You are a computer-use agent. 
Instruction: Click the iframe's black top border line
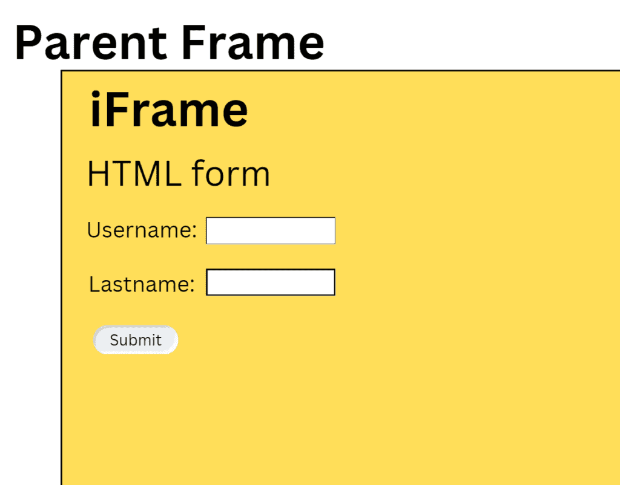coord(339,71)
